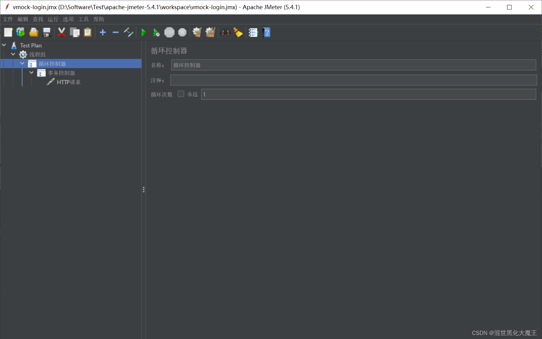This screenshot has width=542, height=339.
Task: Open the 编辑 menu
Action: click(x=23, y=19)
